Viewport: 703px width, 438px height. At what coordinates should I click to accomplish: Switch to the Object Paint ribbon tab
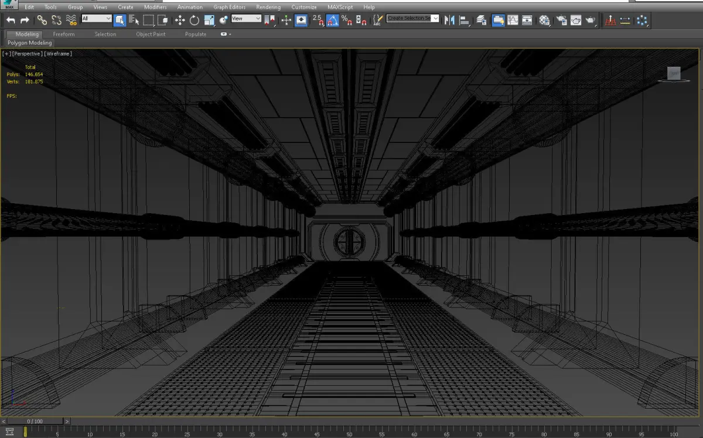(x=151, y=35)
